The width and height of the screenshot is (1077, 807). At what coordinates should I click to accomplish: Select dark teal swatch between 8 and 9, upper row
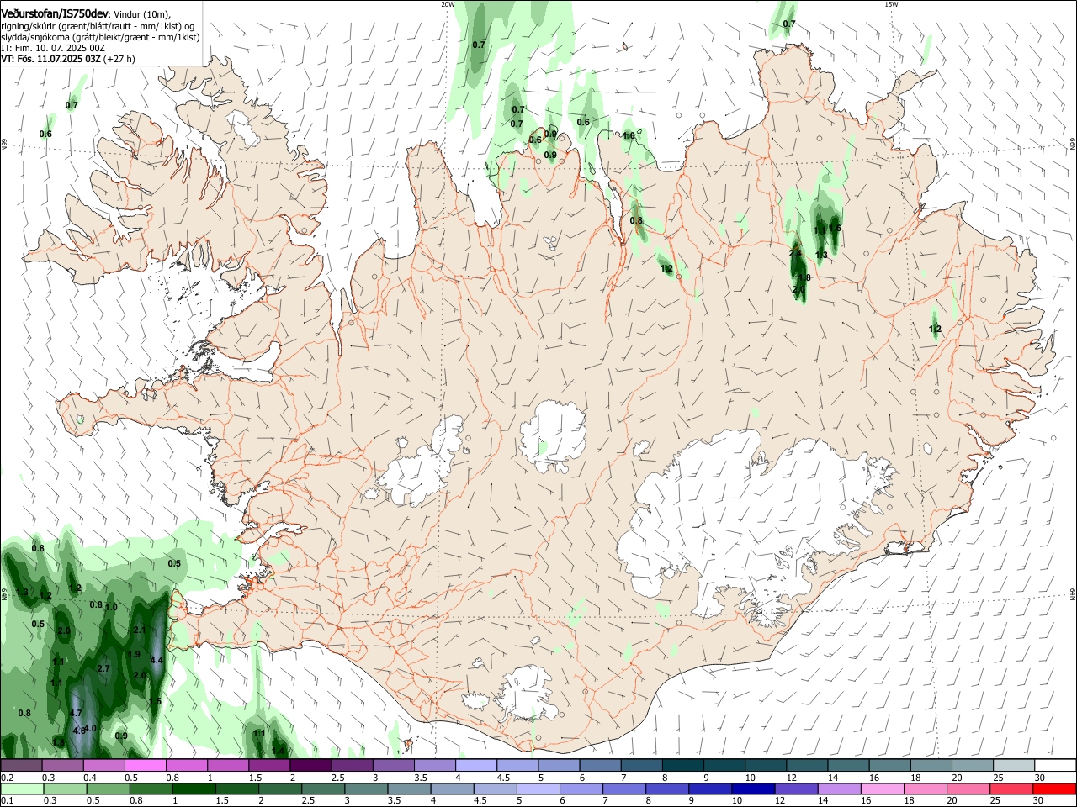[682, 766]
